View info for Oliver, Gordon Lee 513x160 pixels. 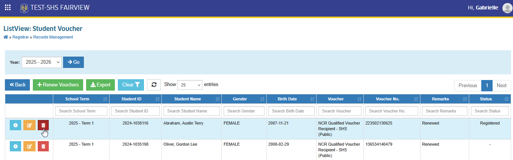[15, 146]
